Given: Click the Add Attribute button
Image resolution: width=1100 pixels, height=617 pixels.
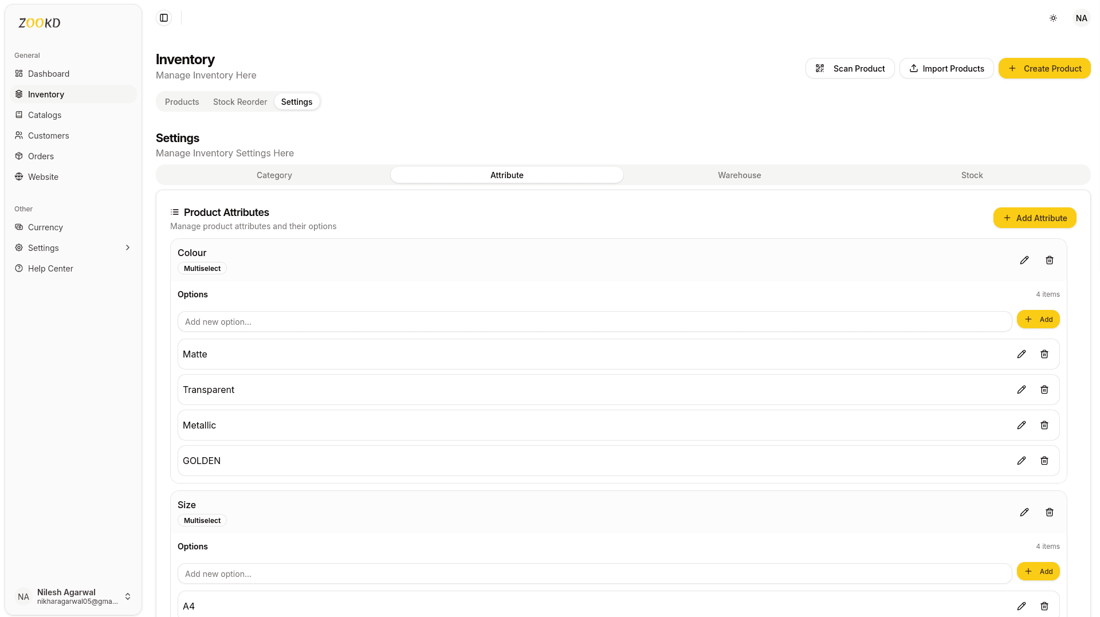Looking at the screenshot, I should point(1035,218).
